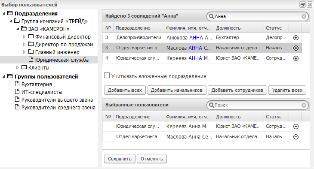Viewport: 314px width, 169px height.
Task: Select the Юридическая служба tree item
Action: pyautogui.click(x=62, y=60)
